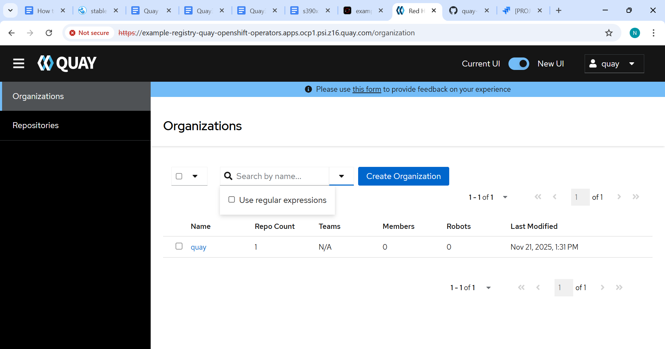Toggle the Current UI / New UI switch
Viewport: 665px width, 349px height.
[x=518, y=64]
